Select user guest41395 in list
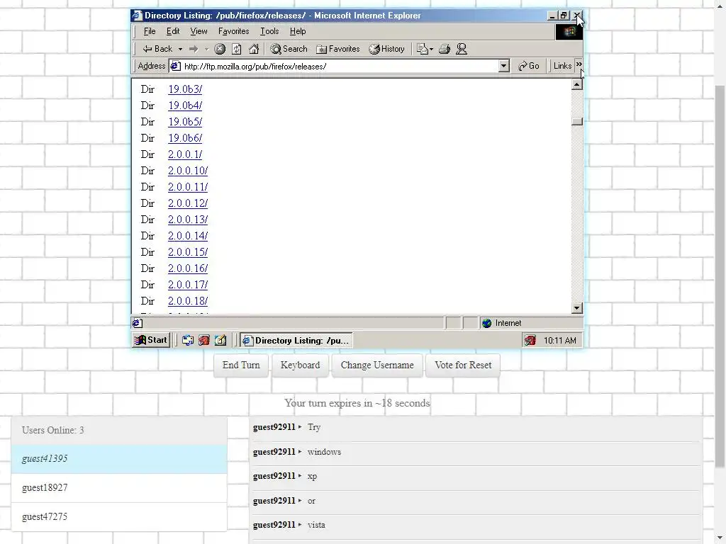 tap(119, 459)
